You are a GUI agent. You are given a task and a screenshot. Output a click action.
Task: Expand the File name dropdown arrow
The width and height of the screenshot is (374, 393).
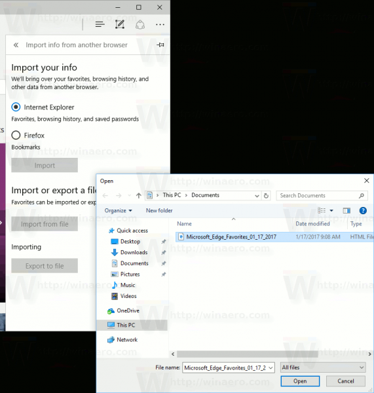(x=271, y=367)
